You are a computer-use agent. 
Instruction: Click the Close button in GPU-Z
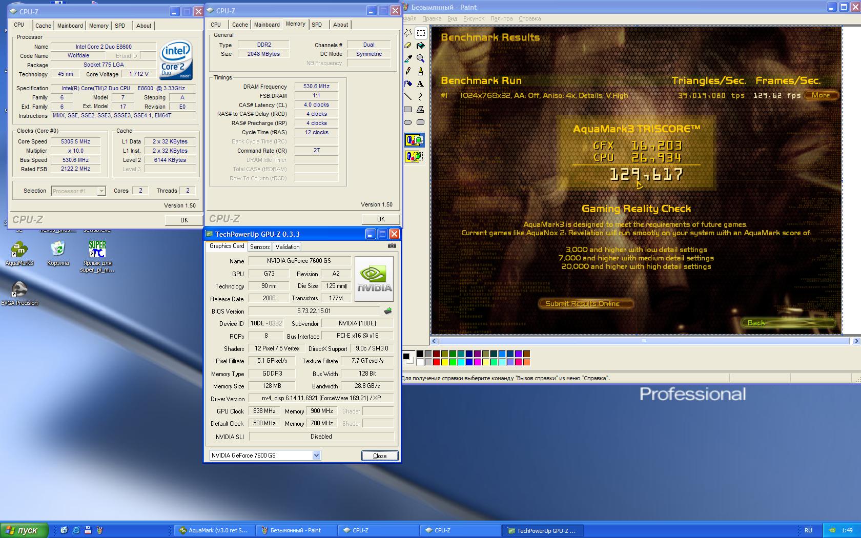point(380,456)
